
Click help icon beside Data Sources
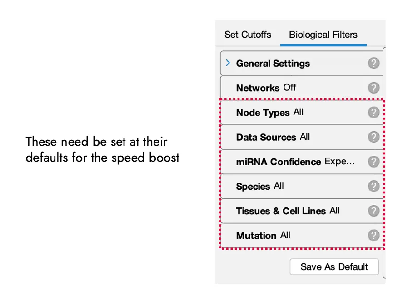coord(373,137)
